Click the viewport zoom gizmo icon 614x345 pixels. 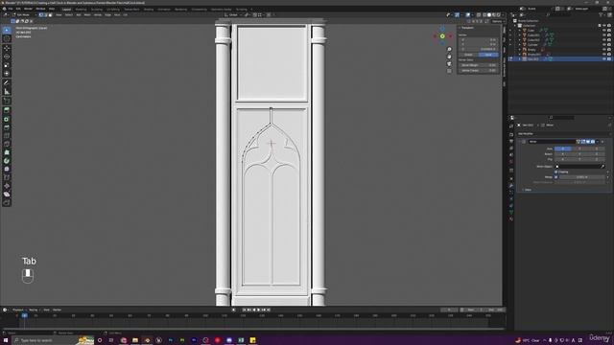coord(449,49)
